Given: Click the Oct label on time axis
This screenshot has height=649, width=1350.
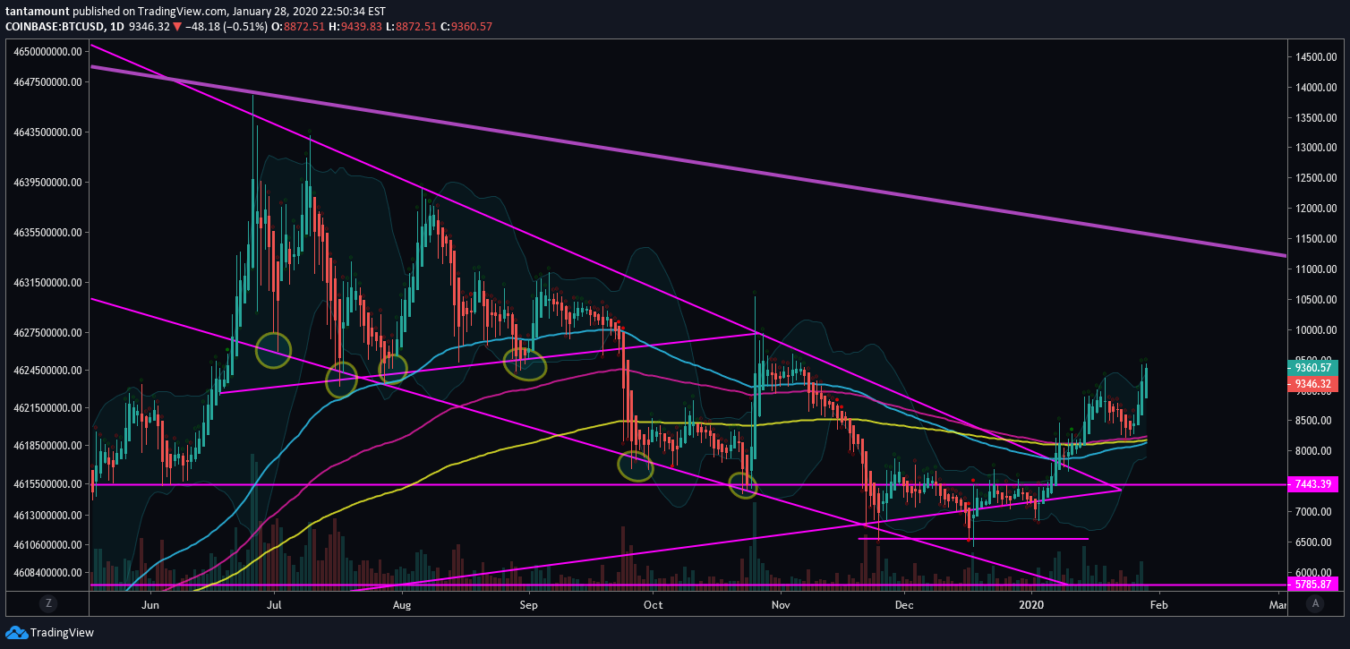Looking at the screenshot, I should point(653,604).
